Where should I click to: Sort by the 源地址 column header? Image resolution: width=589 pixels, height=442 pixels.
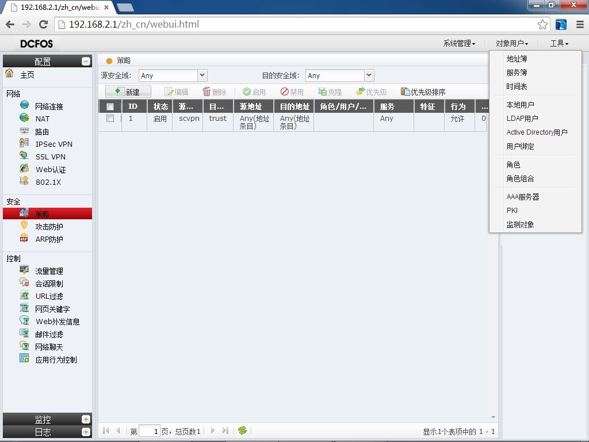(x=254, y=106)
